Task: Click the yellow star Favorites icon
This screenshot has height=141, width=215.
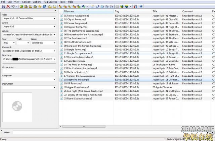Action: point(40,6)
